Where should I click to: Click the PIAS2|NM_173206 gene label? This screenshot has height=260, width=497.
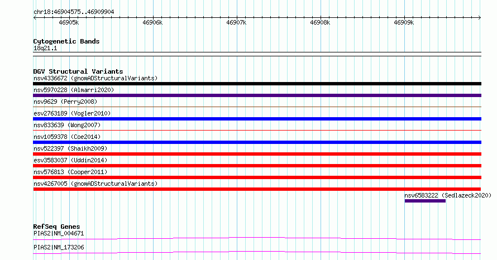coord(59,247)
